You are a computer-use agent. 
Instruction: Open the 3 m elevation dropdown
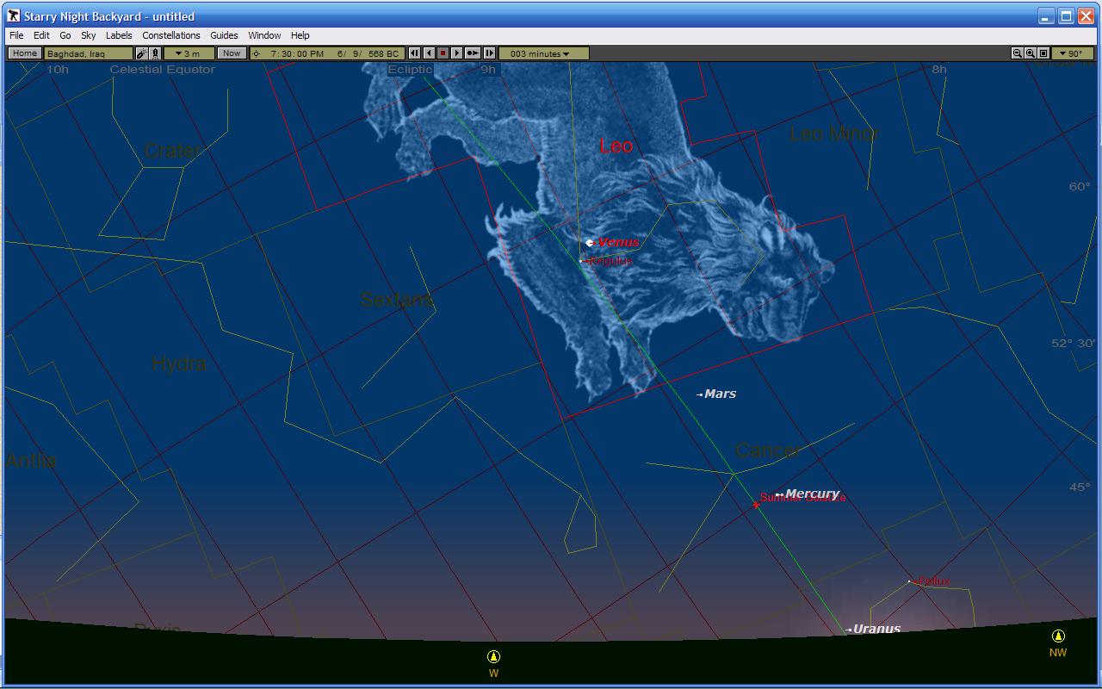click(189, 53)
